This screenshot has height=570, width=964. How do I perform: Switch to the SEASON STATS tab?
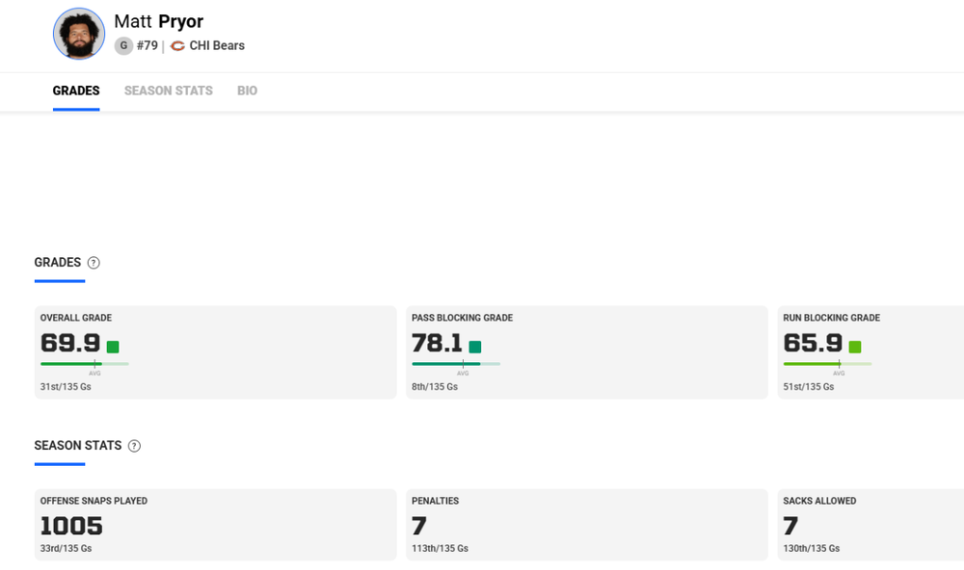click(x=168, y=91)
